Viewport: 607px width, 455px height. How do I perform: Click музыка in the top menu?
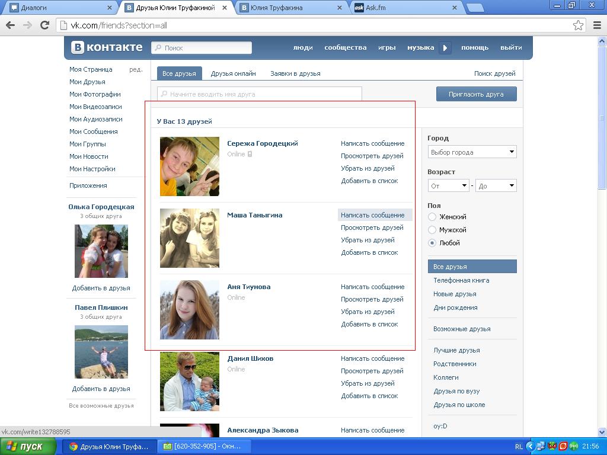click(x=420, y=47)
